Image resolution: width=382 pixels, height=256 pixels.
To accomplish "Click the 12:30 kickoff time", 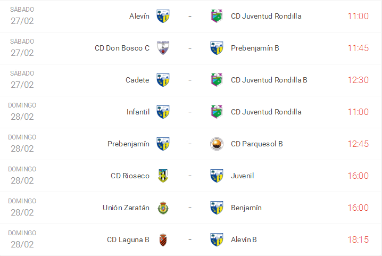I will [358, 80].
